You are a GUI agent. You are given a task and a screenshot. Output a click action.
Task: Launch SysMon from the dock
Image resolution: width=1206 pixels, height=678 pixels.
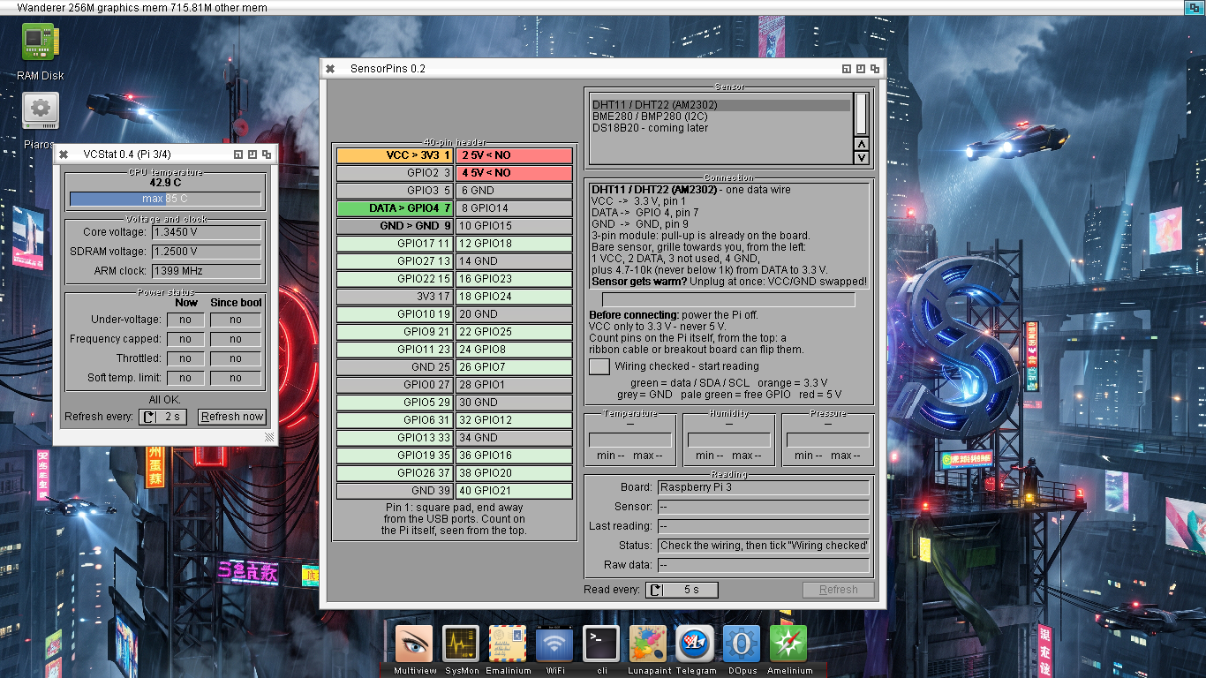[461, 644]
